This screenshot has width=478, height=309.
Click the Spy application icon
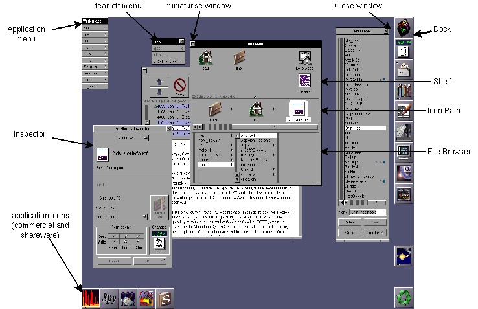(109, 298)
